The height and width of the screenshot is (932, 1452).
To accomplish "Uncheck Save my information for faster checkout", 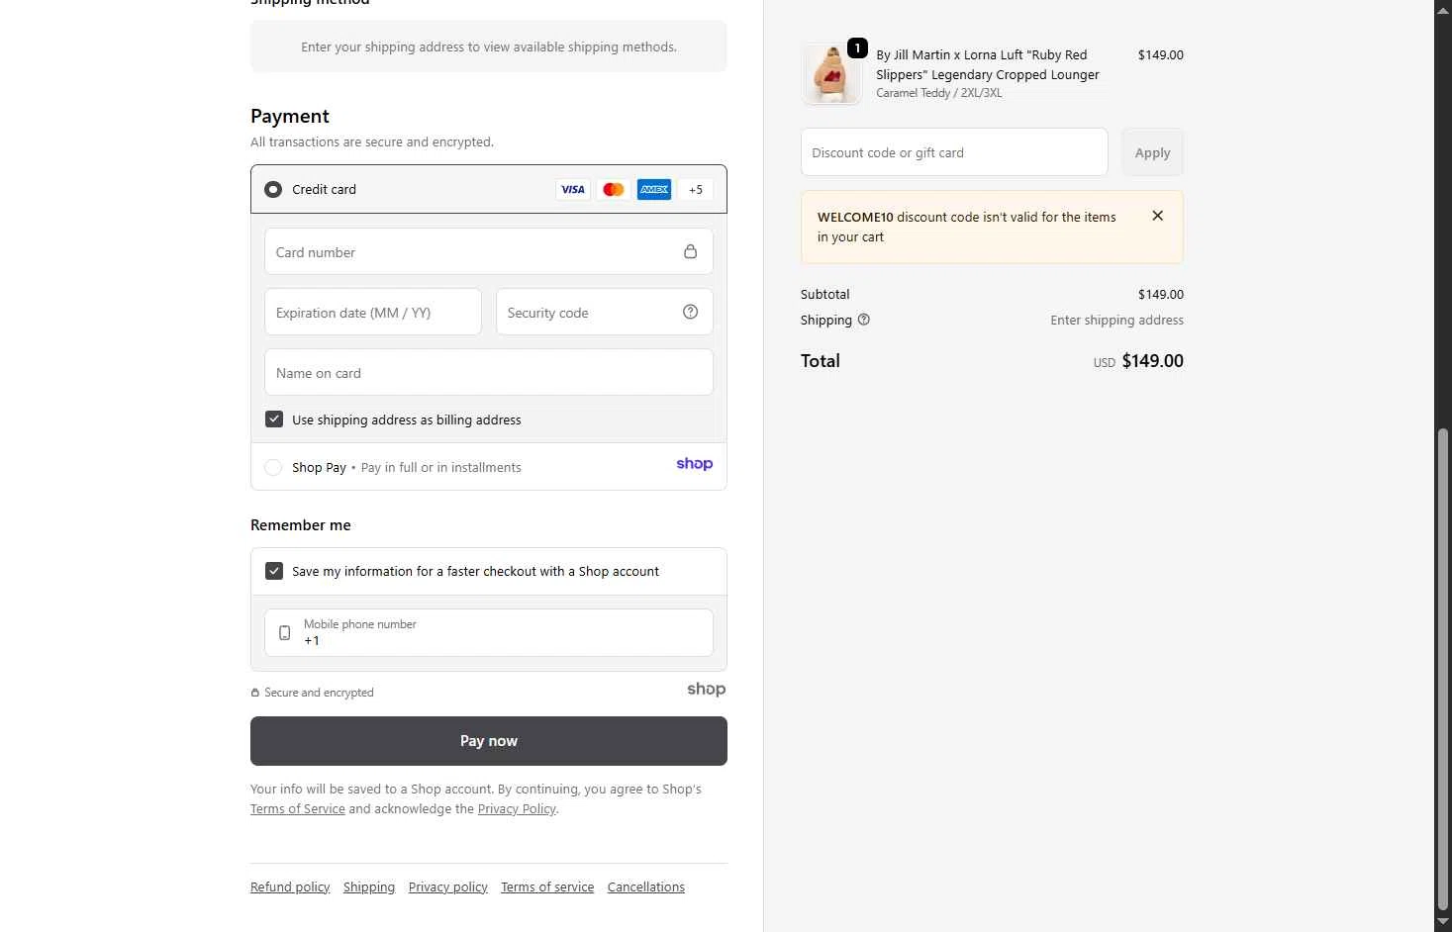I will (274, 571).
